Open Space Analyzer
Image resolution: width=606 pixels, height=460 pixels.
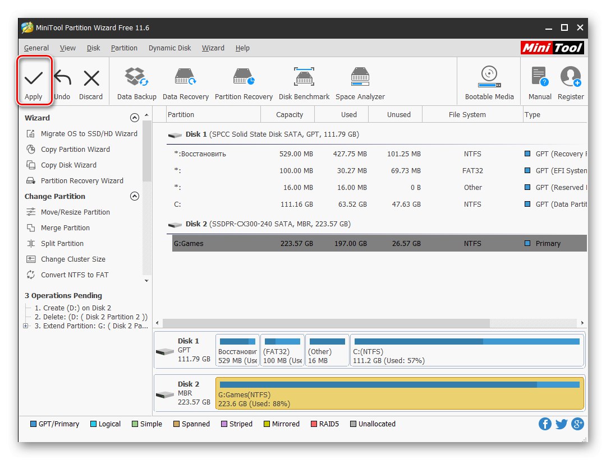[x=360, y=82]
